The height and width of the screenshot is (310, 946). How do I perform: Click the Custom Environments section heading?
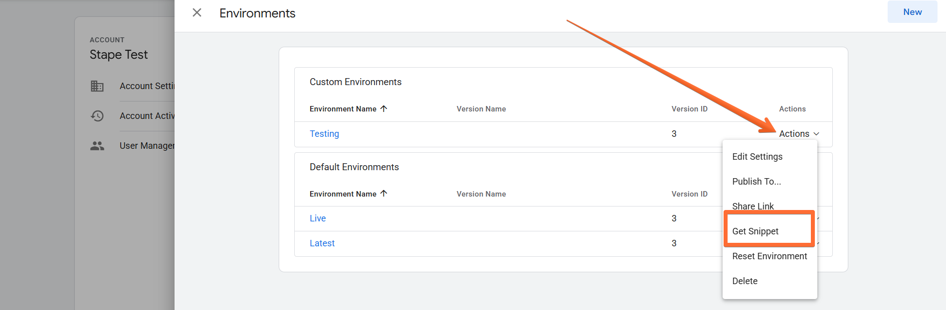pyautogui.click(x=356, y=82)
